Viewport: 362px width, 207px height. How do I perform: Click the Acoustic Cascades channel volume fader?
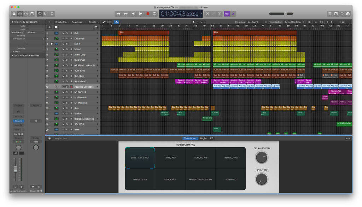16,170
